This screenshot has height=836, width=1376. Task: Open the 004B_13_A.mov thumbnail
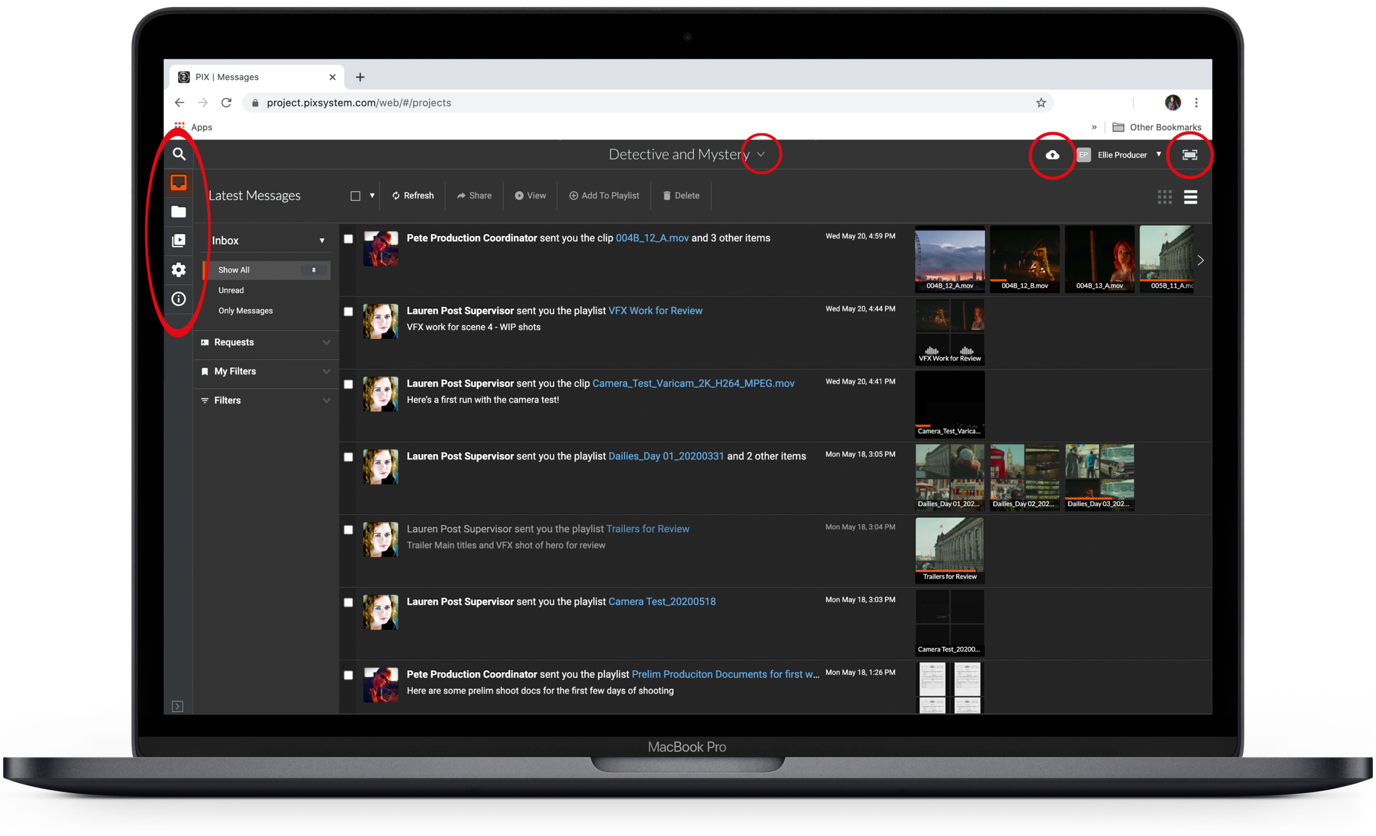pos(1099,258)
